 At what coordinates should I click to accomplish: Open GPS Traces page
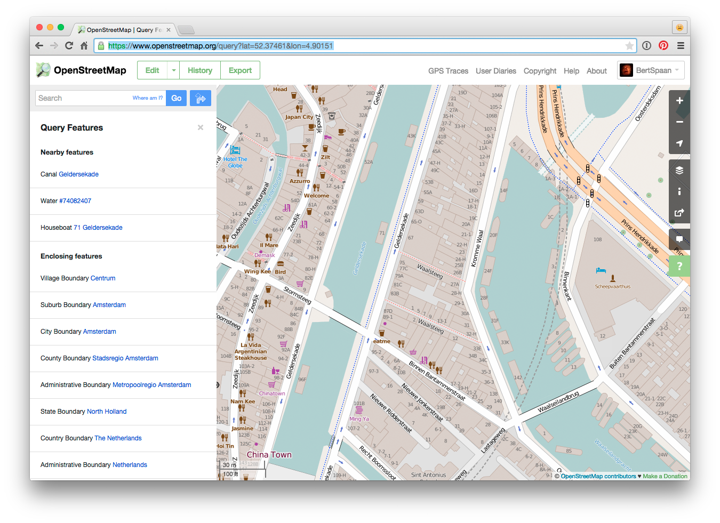pyautogui.click(x=448, y=71)
